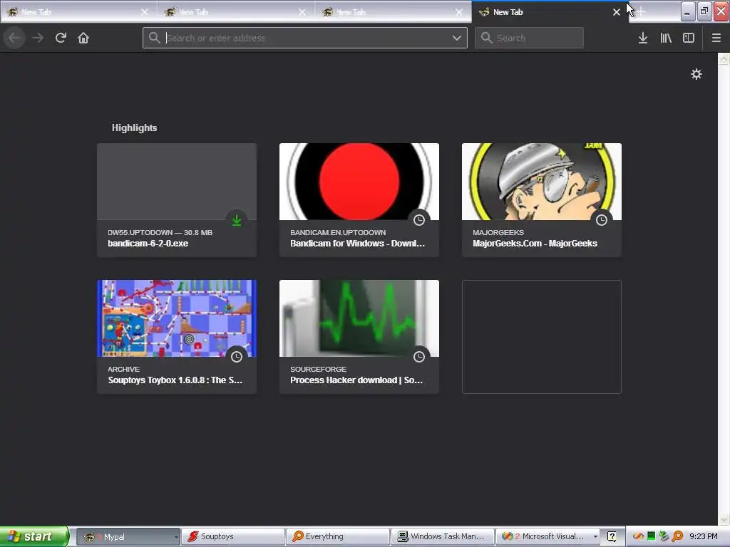The image size is (730, 547).
Task: Click the clock icon on Souptoys card
Action: [237, 357]
